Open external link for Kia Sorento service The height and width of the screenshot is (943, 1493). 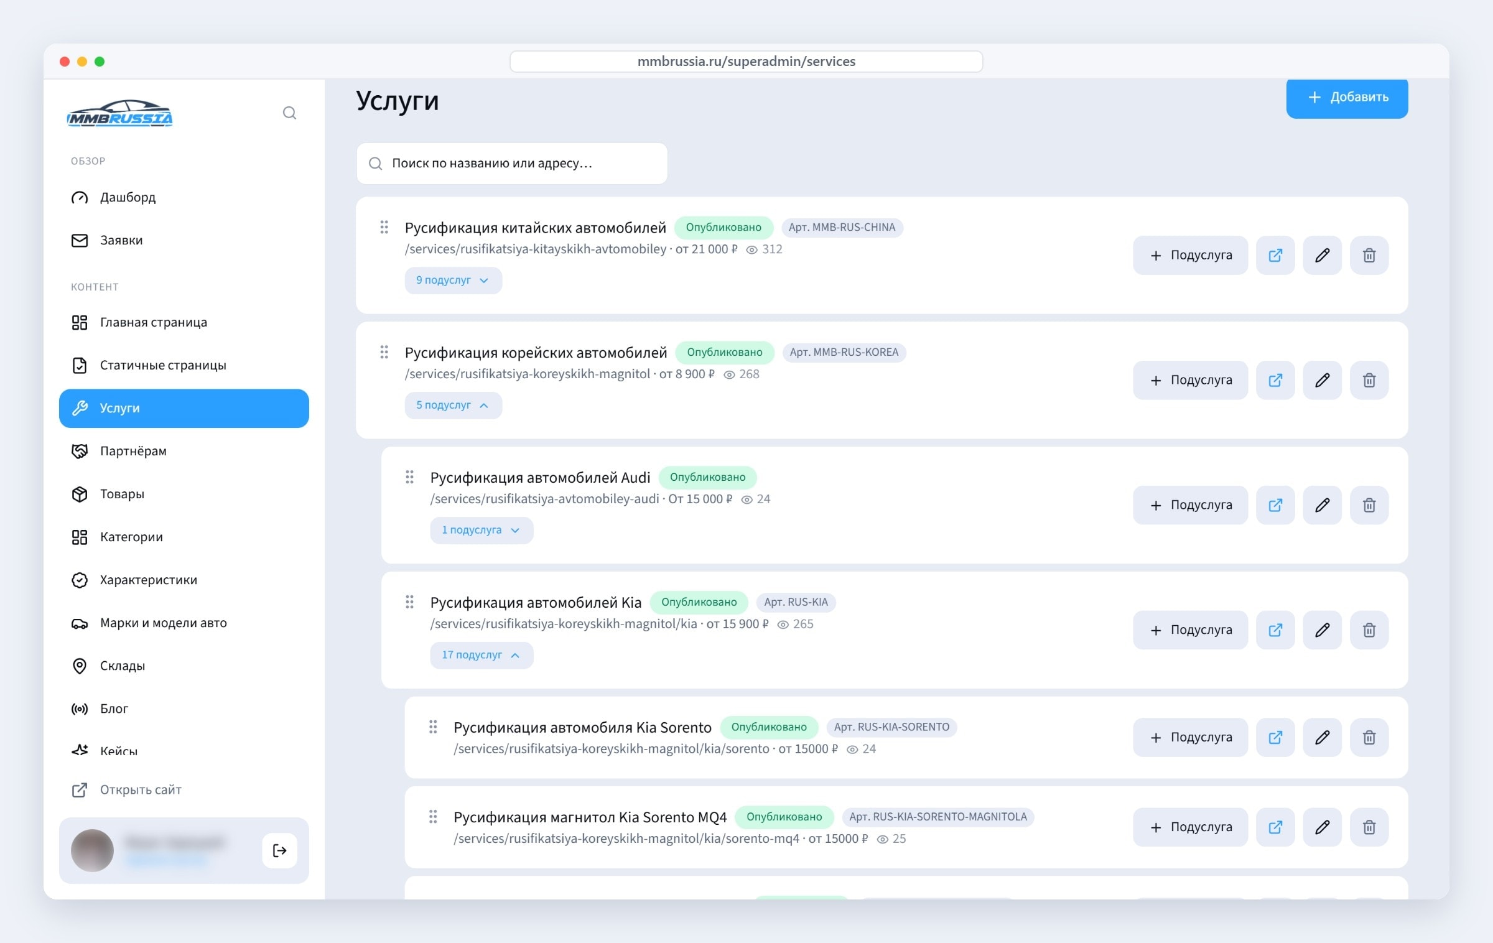point(1275,737)
